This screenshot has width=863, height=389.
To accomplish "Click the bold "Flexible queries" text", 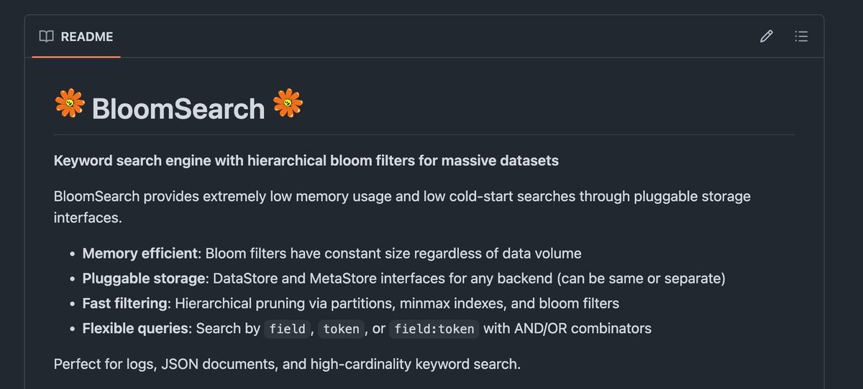I will (x=135, y=329).
